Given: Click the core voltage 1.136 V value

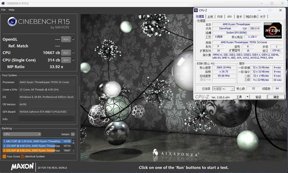Looking at the screenshot, I should tap(252, 37).
